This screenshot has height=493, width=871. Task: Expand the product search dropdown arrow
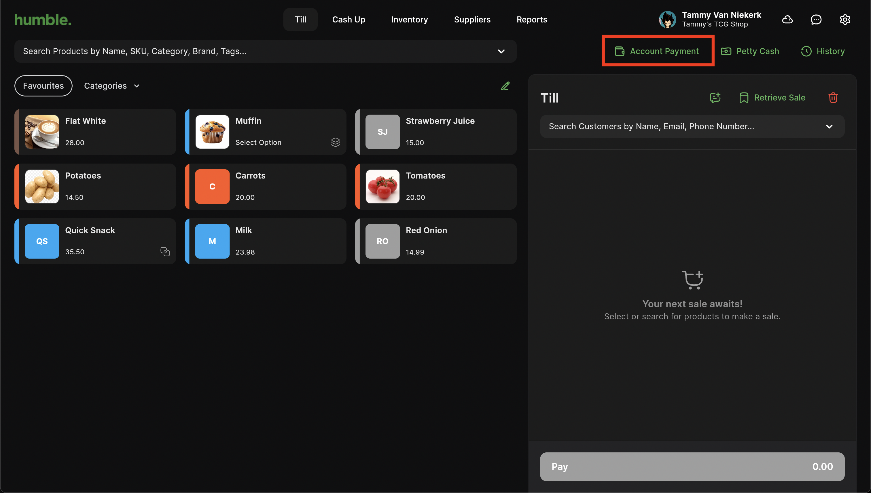pyautogui.click(x=501, y=52)
